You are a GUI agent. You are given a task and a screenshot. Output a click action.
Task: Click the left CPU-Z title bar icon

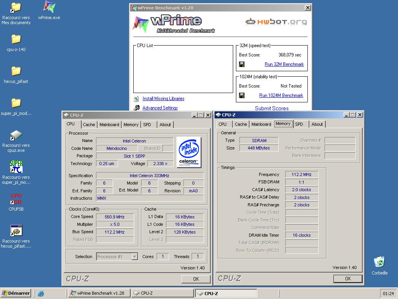click(66, 115)
